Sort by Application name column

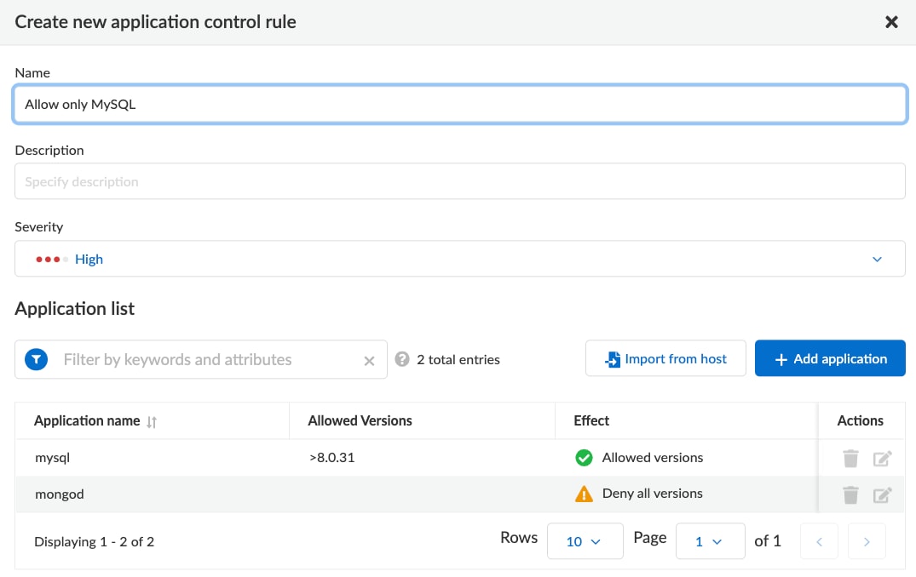tap(152, 422)
